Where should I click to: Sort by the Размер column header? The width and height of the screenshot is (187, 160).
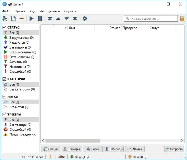(108, 28)
